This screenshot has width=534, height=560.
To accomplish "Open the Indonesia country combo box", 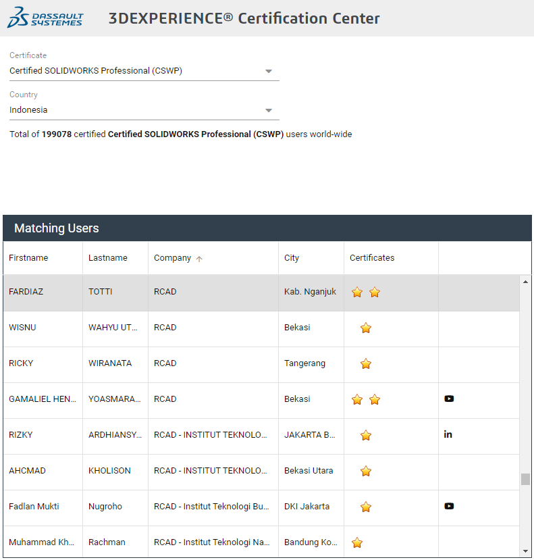I will pos(144,110).
